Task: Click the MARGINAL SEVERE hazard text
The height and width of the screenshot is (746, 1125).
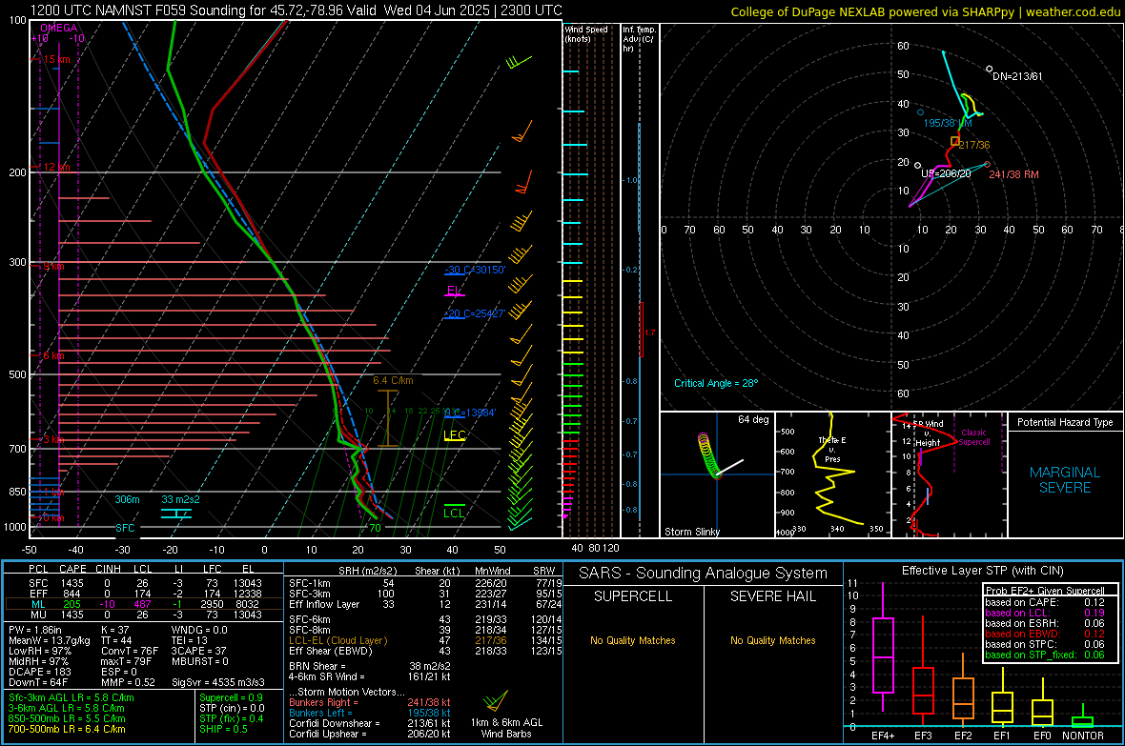Action: pos(1065,480)
